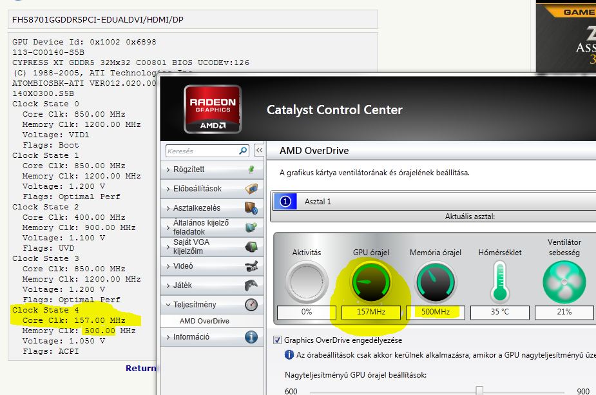This screenshot has height=395, width=596.
Task: Click the Voltage: VID1 line
Action: click(x=56, y=135)
